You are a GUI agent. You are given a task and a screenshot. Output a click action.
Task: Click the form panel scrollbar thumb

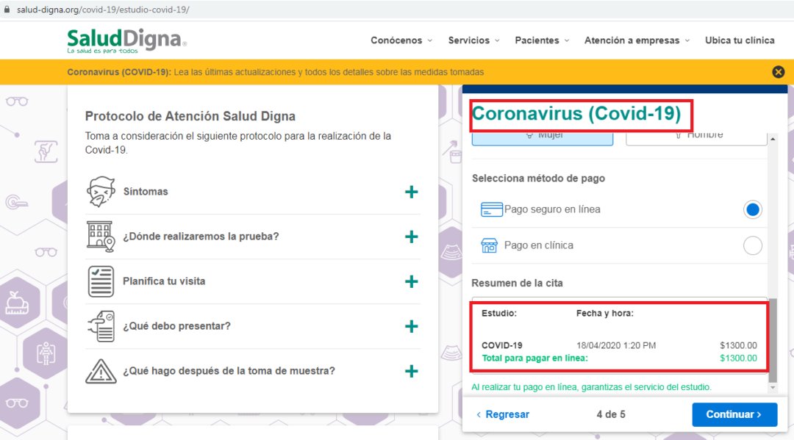point(772,340)
